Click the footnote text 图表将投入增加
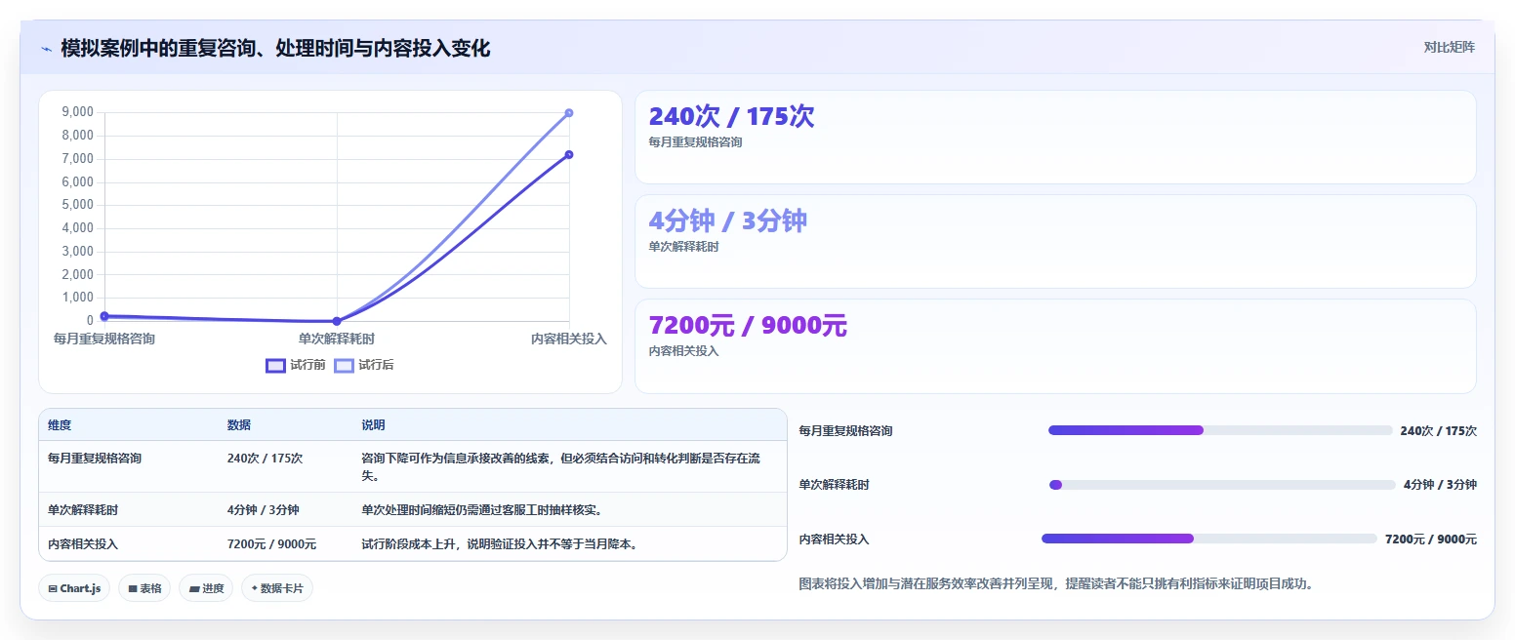Screen dimensions: 1515x640 point(1056,583)
